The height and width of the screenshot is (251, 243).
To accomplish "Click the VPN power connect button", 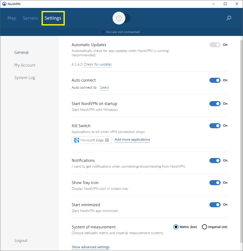I will tap(119, 18).
